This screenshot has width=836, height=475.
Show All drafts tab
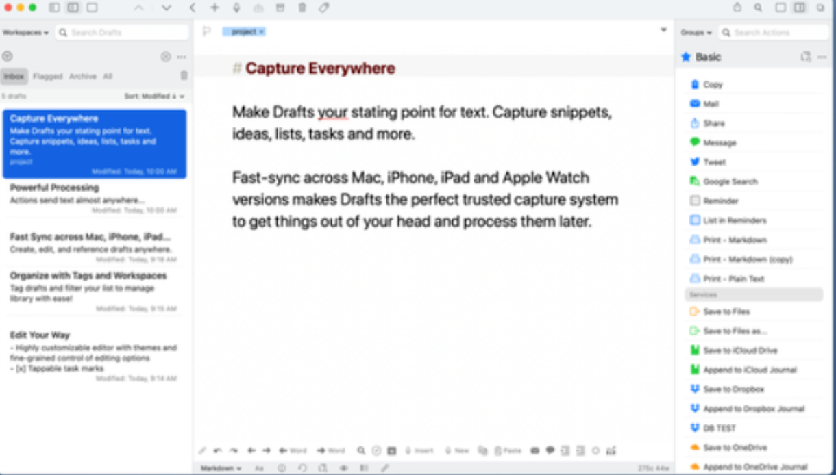point(108,77)
